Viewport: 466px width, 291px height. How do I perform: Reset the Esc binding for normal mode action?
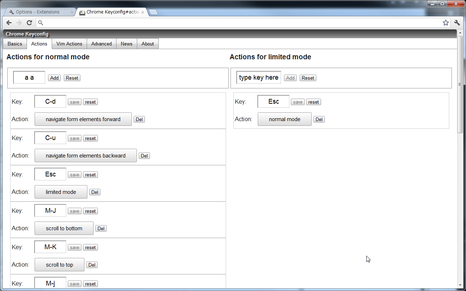(x=313, y=102)
